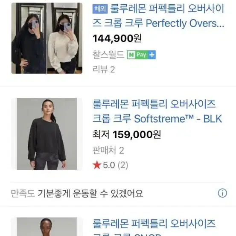Open Perfectly Oversized crop crew title link
236x236 pixels.
pos(158,16)
